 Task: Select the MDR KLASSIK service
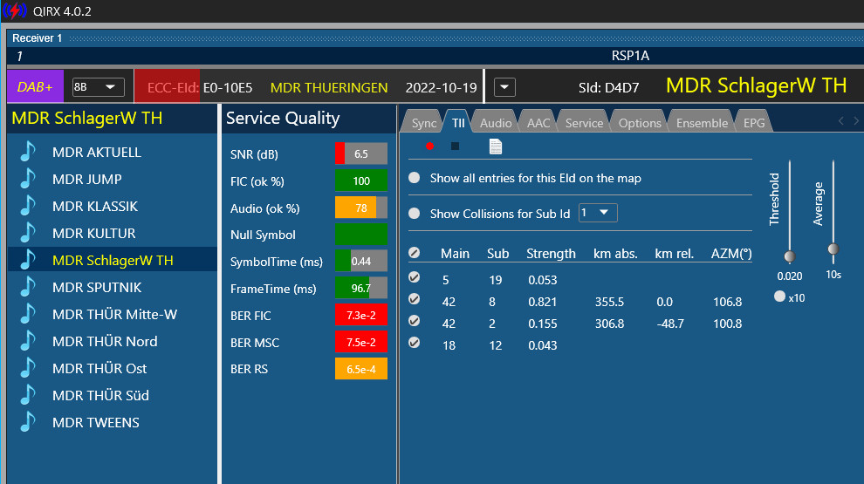tap(95, 206)
